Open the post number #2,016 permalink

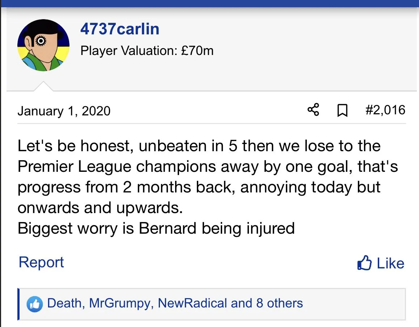pos(385,110)
